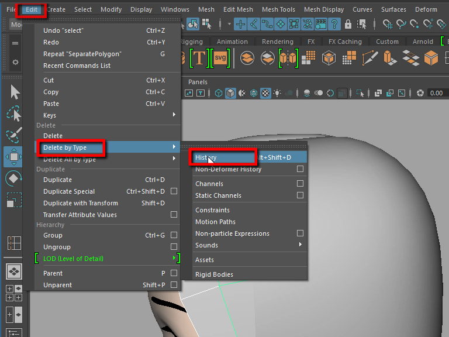Choose the Paint Selection tool
Screen dimensions: 449x337
14,136
